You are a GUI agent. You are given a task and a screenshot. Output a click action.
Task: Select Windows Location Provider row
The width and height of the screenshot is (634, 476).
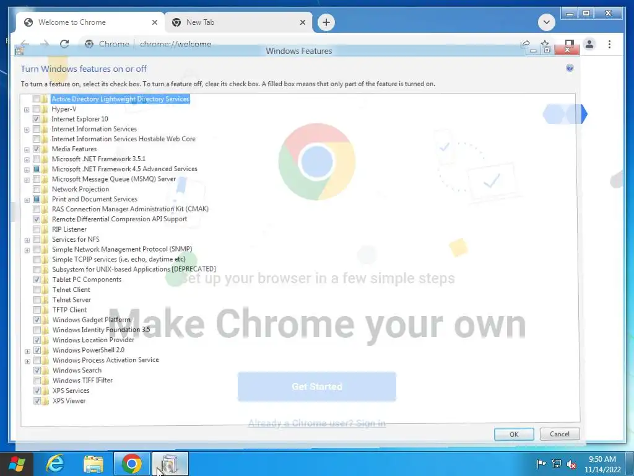[93, 340]
